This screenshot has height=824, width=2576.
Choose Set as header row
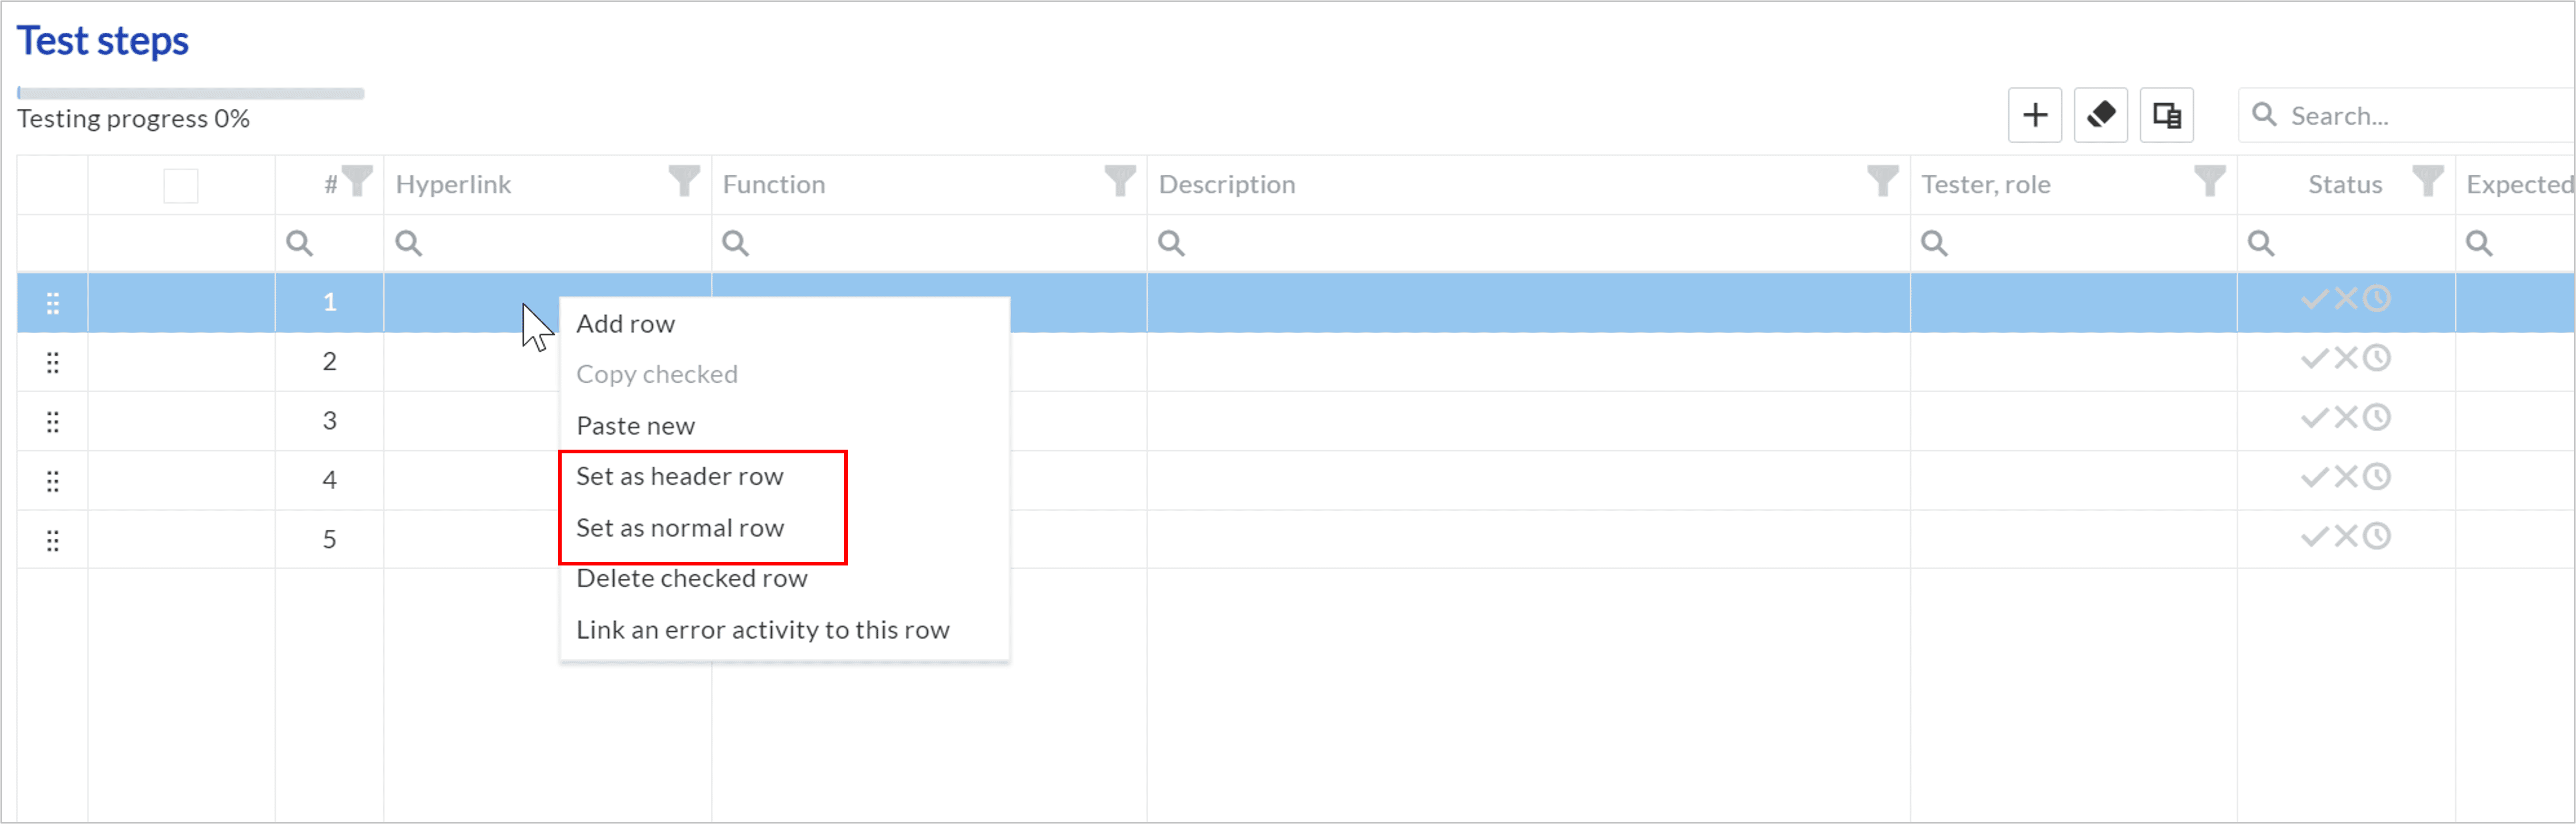tap(680, 476)
